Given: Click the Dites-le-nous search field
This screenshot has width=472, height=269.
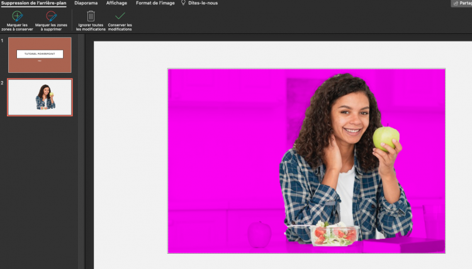Looking at the screenshot, I should [x=203, y=3].
